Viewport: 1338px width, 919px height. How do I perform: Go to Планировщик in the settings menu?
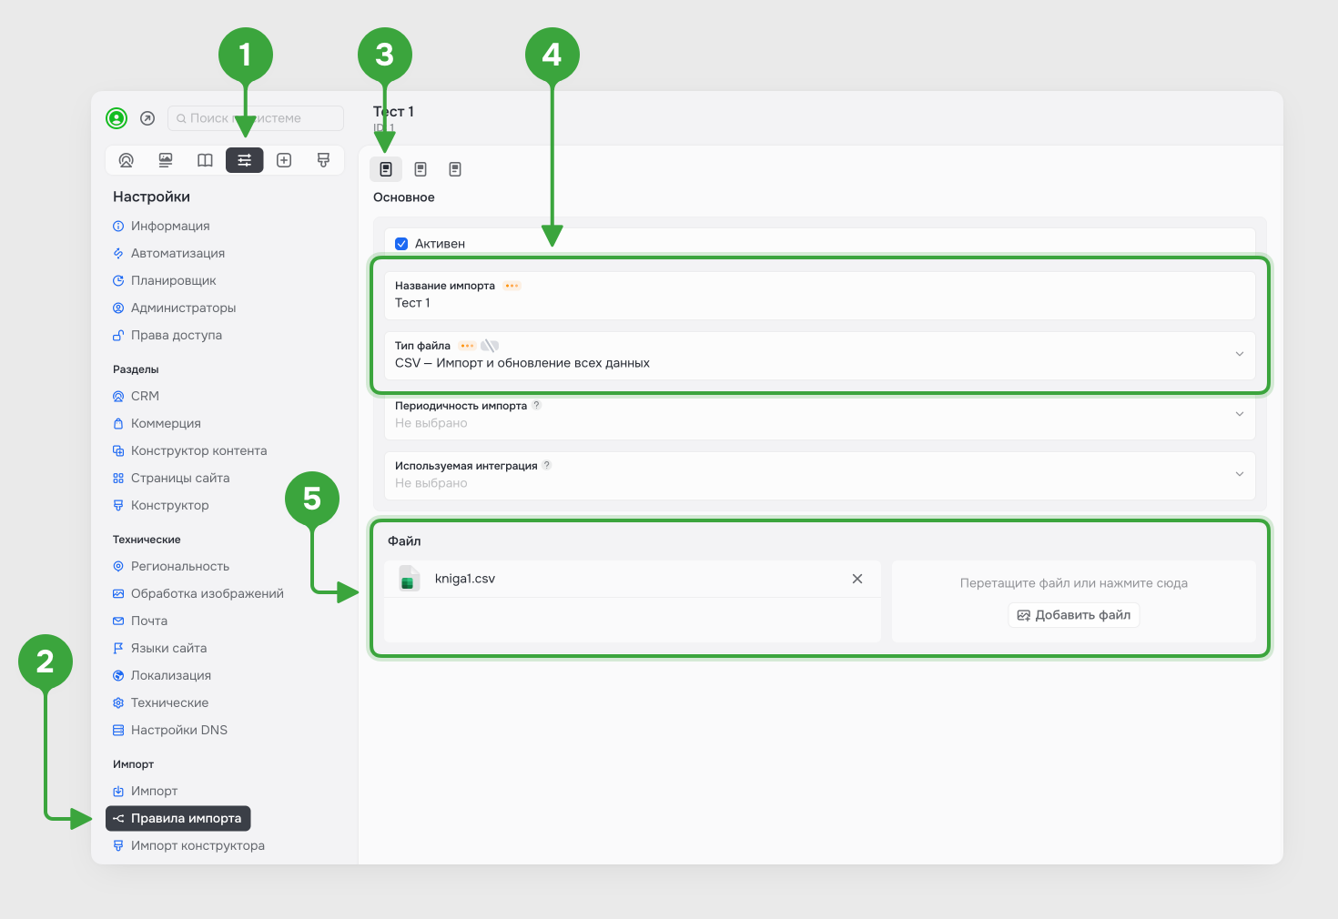click(173, 280)
